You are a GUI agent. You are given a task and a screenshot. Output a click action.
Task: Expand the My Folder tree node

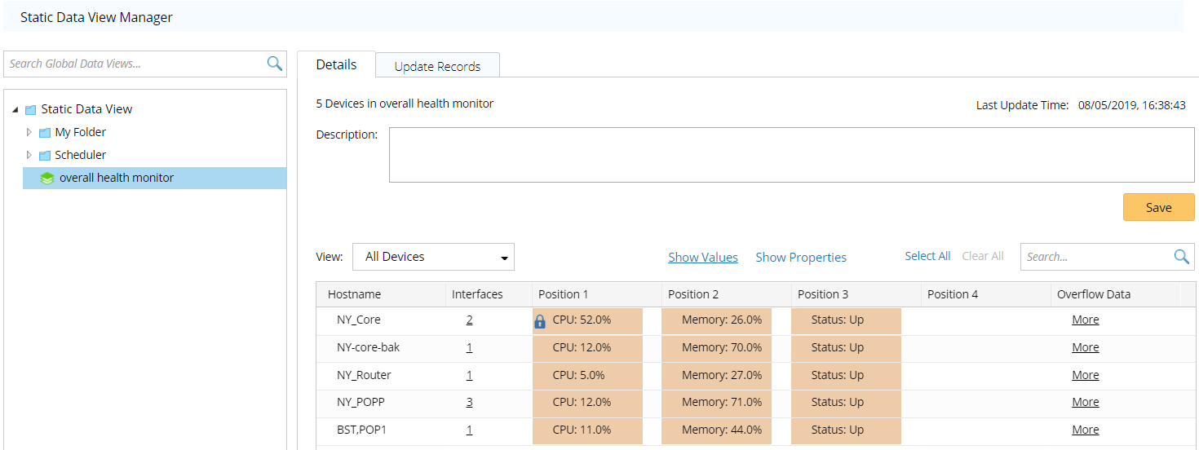pos(30,132)
